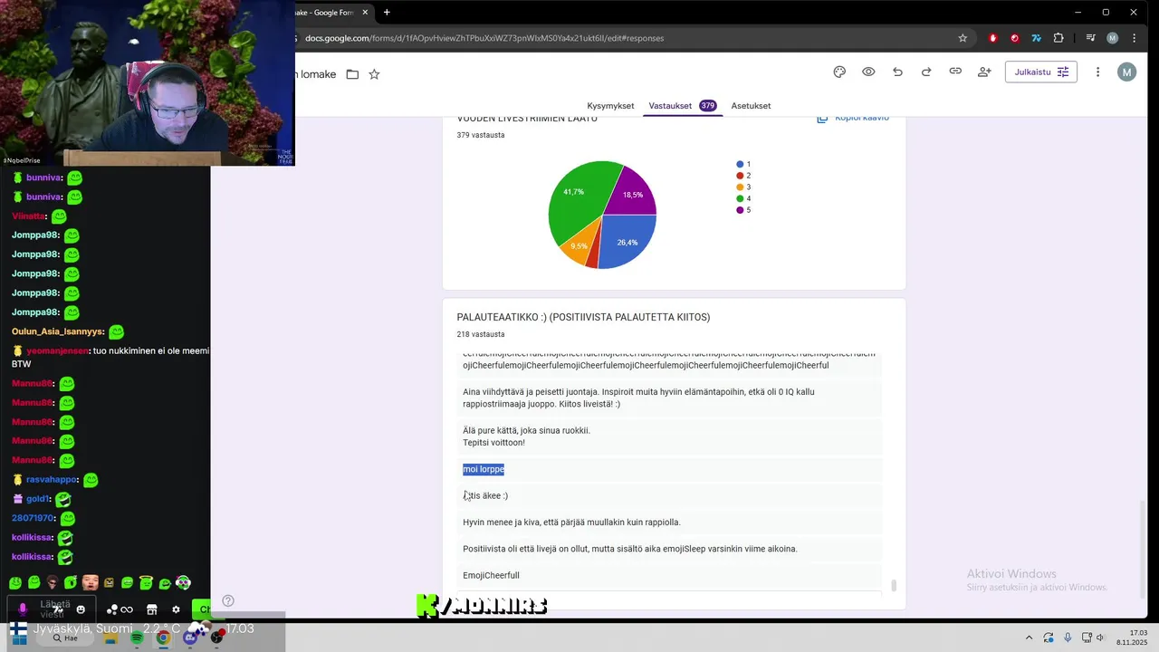Screen dimensions: 1159x652
Task: Open the Chrome extensions puzzle menu
Action: pyautogui.click(x=1058, y=38)
